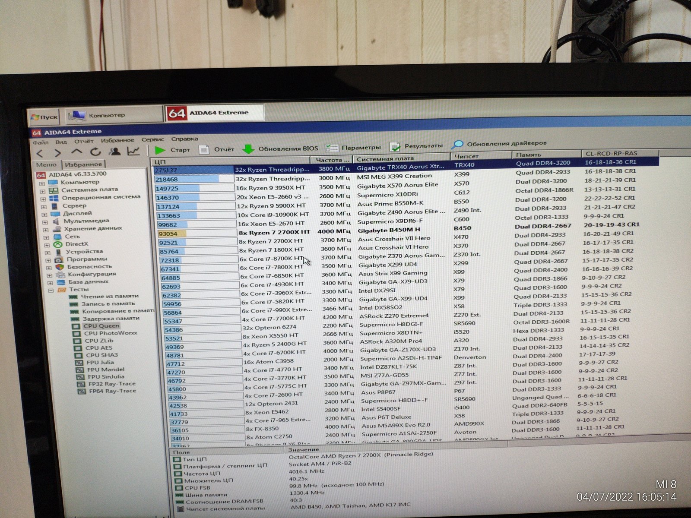Go forward with the right arrow toolbar icon
This screenshot has width=691, height=518.
(57, 152)
